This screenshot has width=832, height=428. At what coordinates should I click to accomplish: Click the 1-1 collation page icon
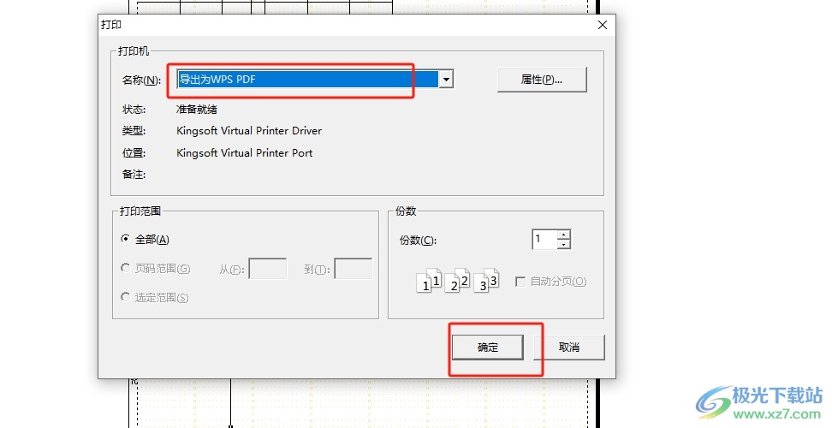pos(429,281)
